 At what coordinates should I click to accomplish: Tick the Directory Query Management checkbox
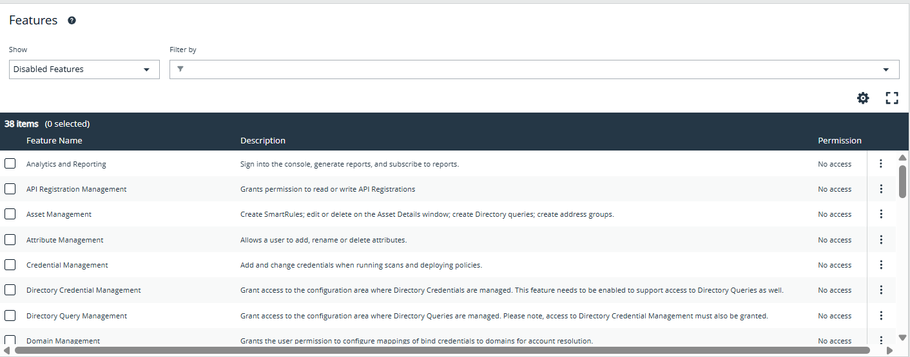coord(10,315)
